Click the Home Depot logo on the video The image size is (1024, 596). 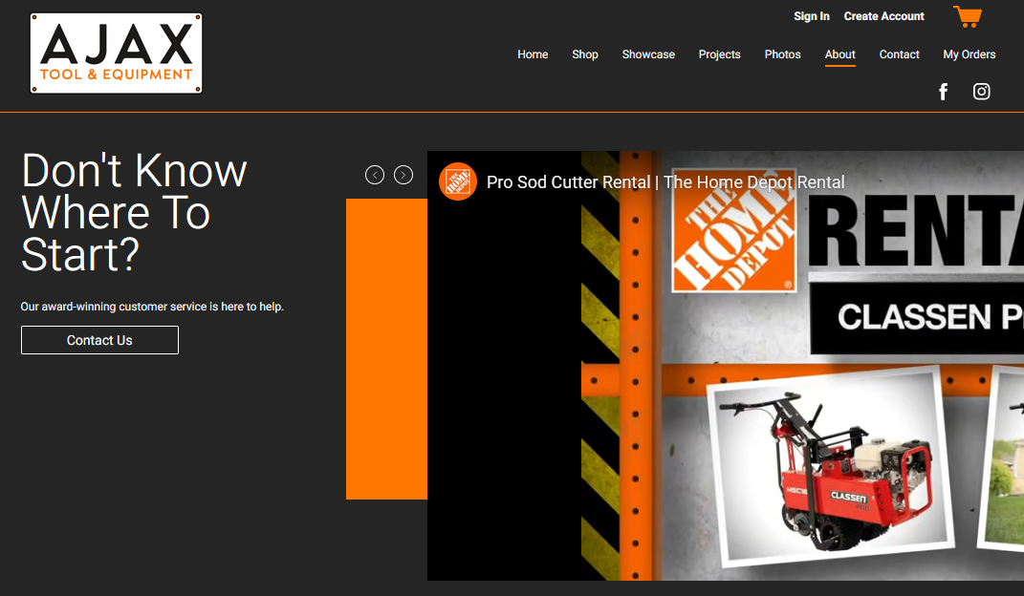tap(457, 181)
